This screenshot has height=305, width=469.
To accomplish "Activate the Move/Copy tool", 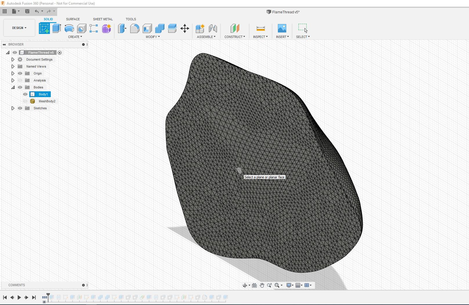I will click(184, 28).
